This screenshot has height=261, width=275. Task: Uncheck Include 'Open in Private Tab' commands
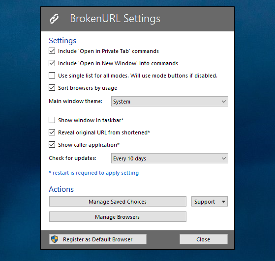pyautogui.click(x=52, y=51)
